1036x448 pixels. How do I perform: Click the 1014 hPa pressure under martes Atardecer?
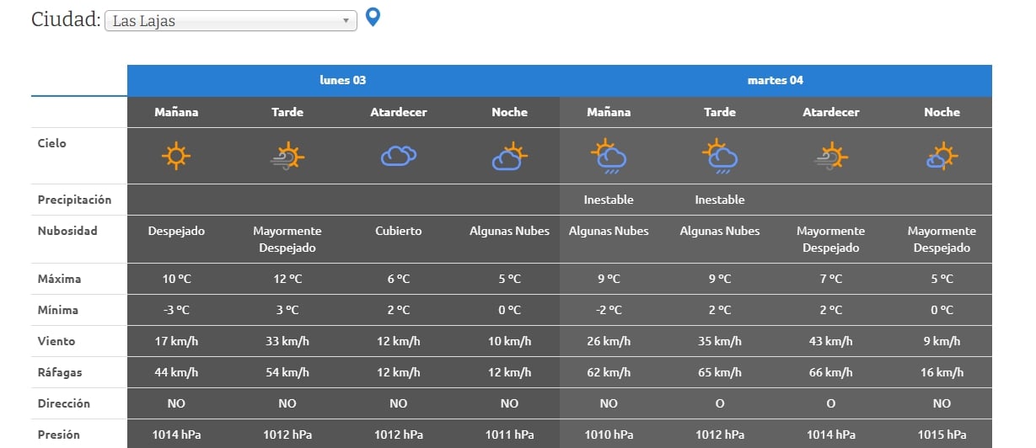(830, 435)
